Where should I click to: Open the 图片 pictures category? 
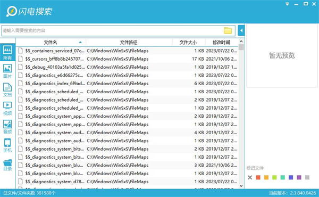click(7, 71)
